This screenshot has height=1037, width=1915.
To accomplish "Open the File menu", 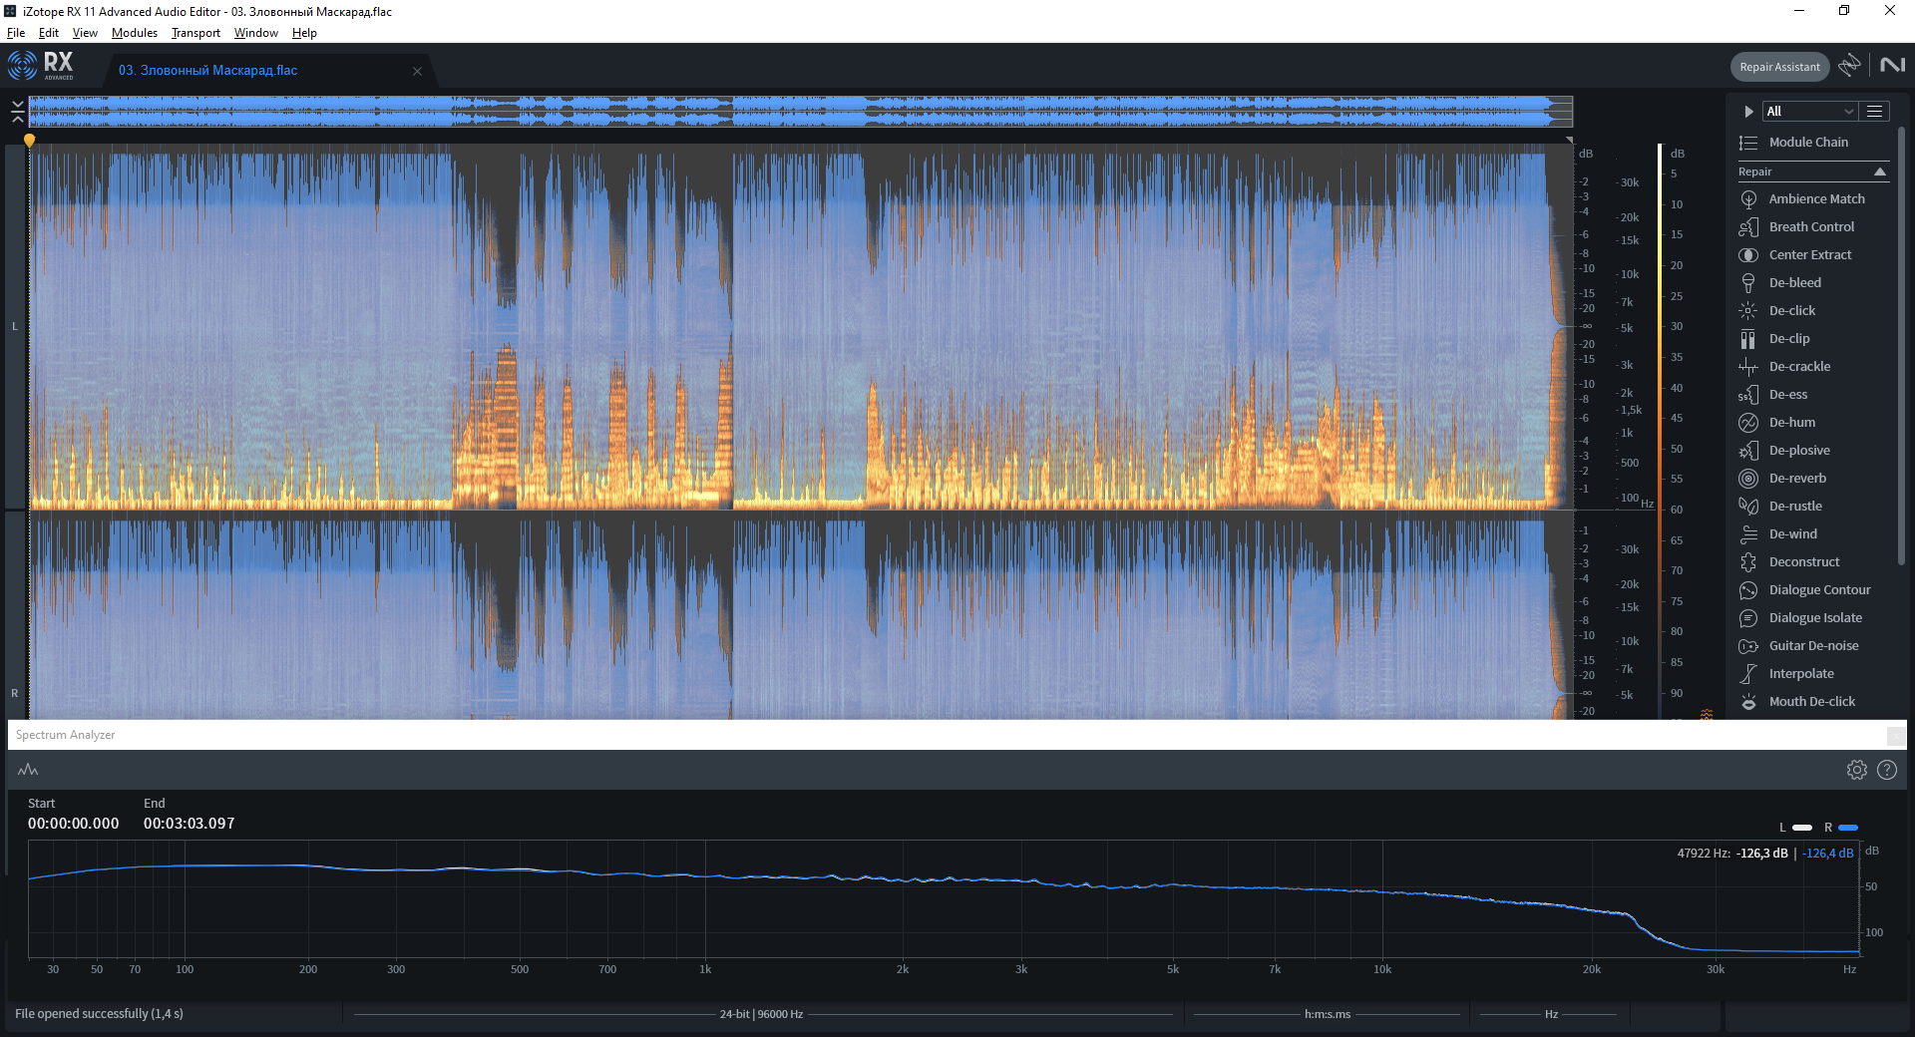I will (16, 33).
